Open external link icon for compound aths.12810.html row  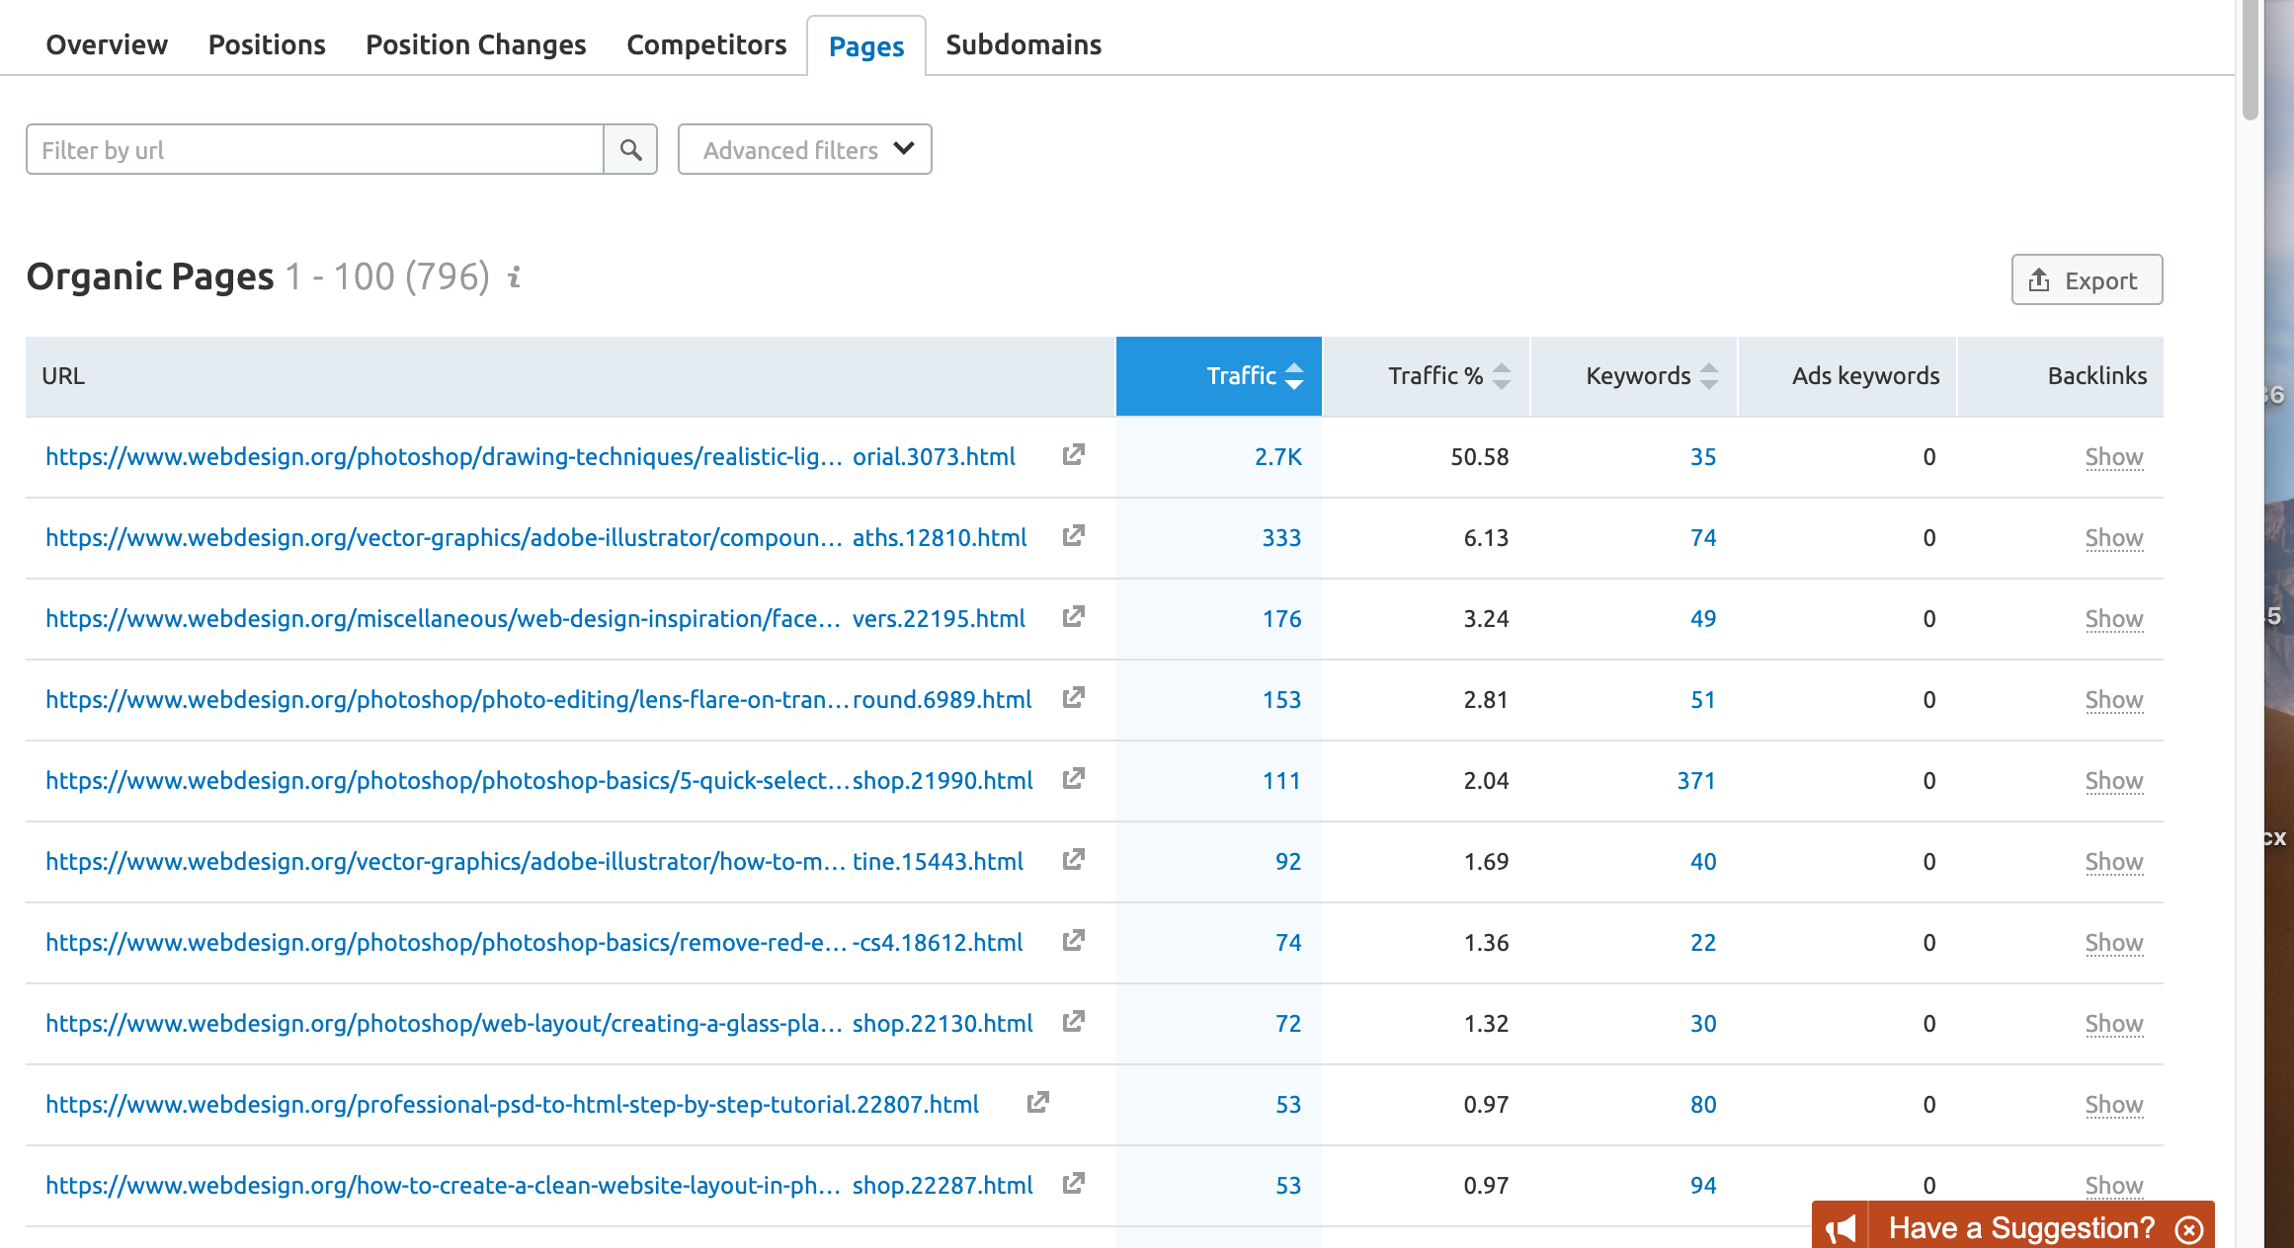coord(1073,536)
